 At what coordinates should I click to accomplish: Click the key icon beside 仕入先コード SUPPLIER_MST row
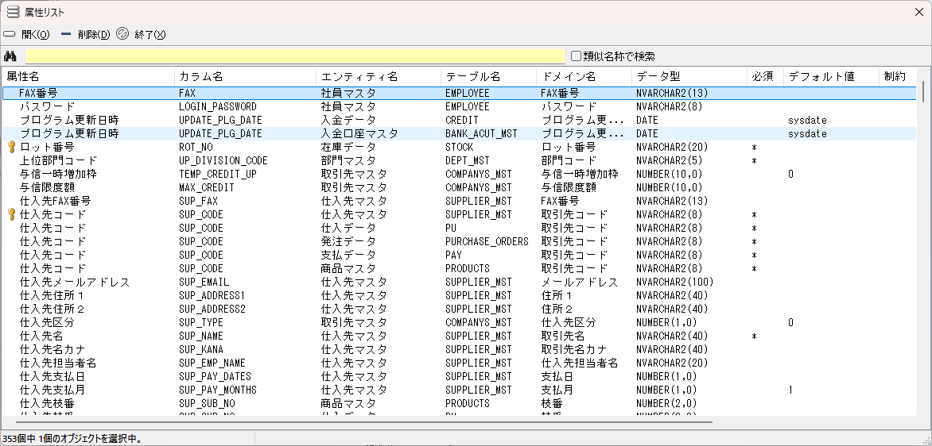[x=10, y=215]
